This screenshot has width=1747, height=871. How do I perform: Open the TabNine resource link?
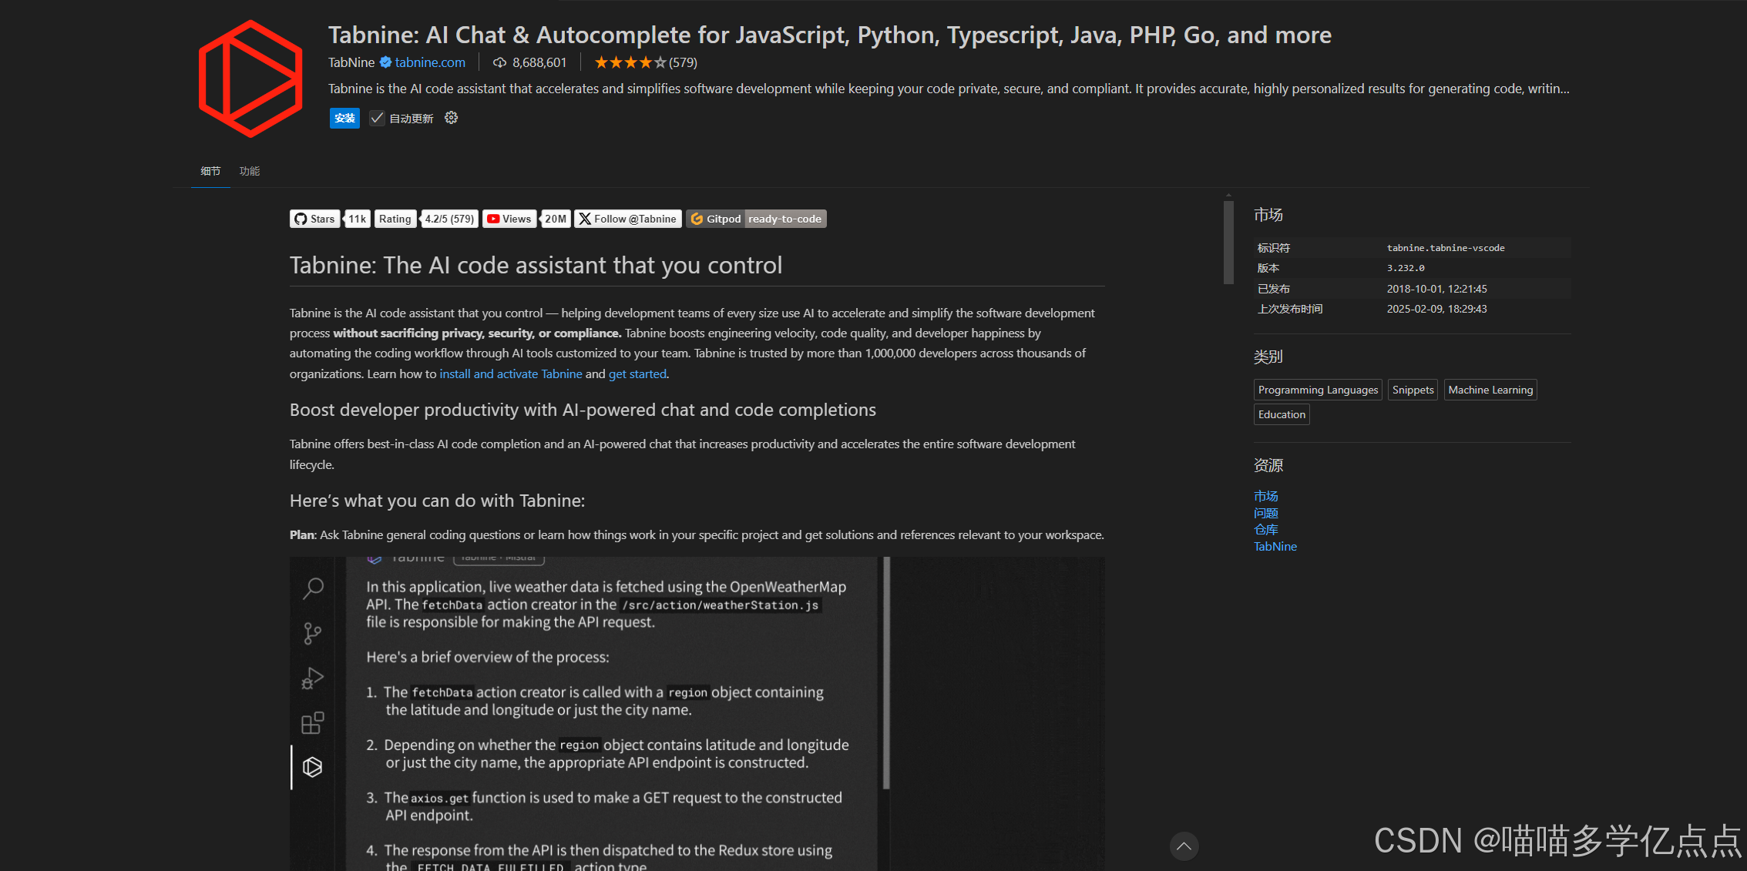pos(1275,547)
